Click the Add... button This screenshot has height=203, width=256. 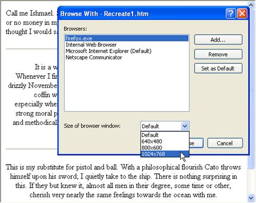click(218, 40)
